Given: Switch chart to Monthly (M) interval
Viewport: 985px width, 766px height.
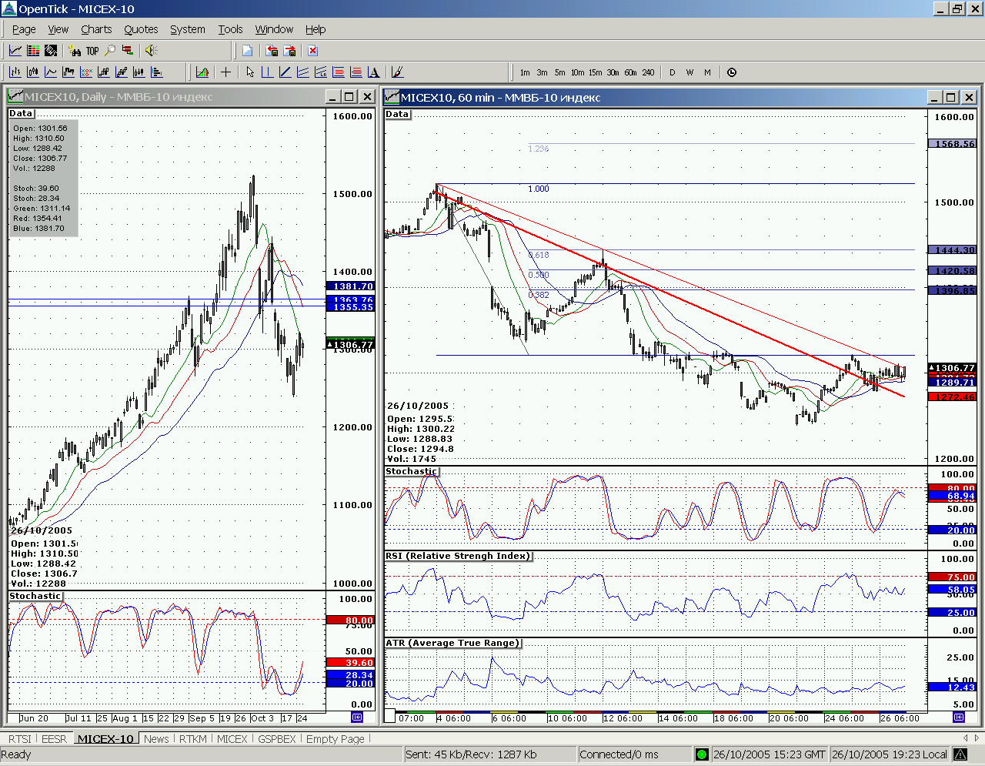Looking at the screenshot, I should tap(708, 72).
